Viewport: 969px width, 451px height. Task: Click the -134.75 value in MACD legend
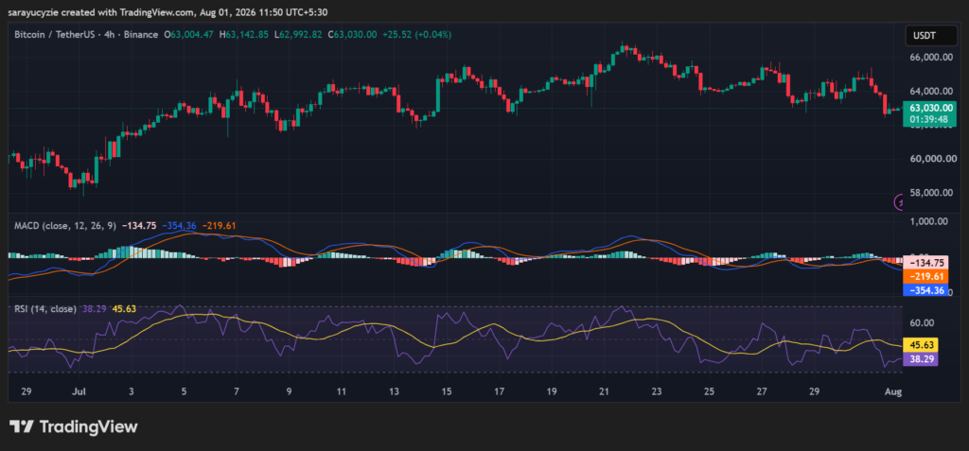pos(139,226)
